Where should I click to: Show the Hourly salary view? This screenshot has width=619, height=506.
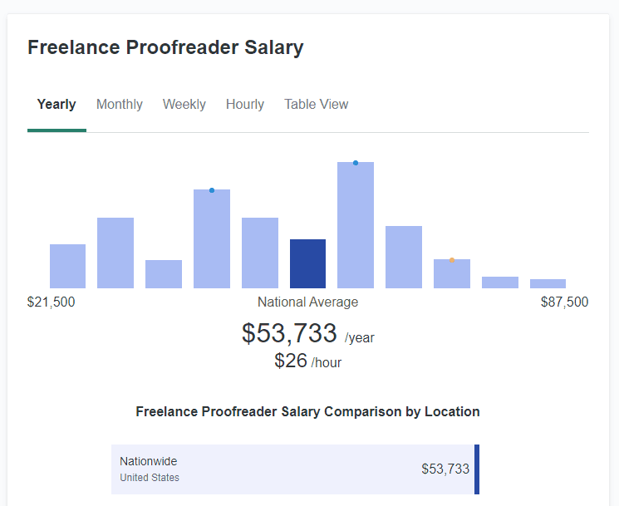tap(245, 105)
